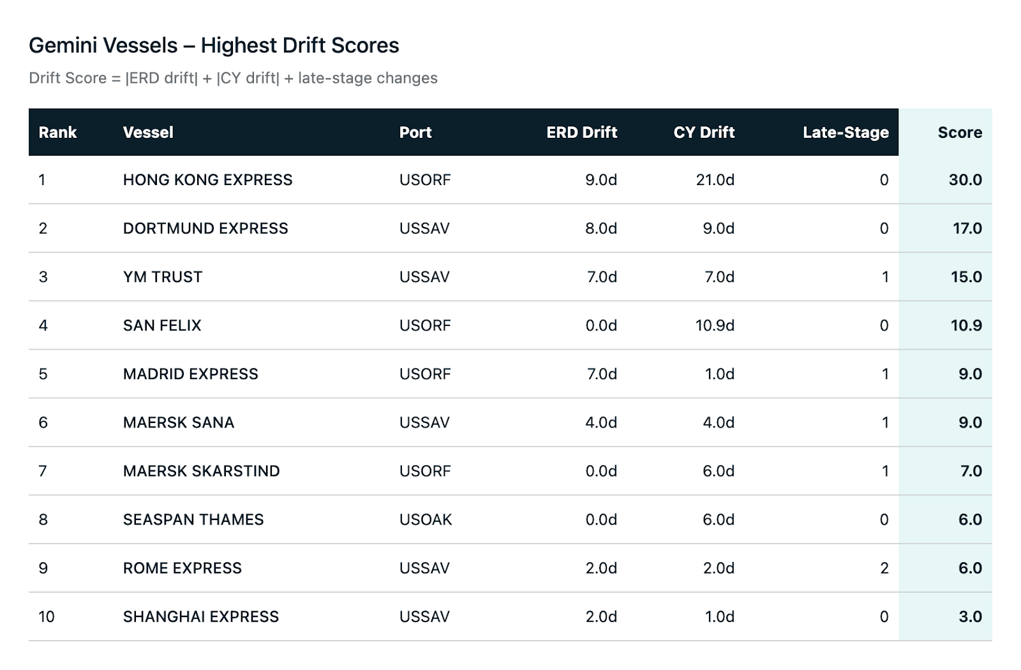
Task: Click the Rank column header
Action: [x=57, y=133]
